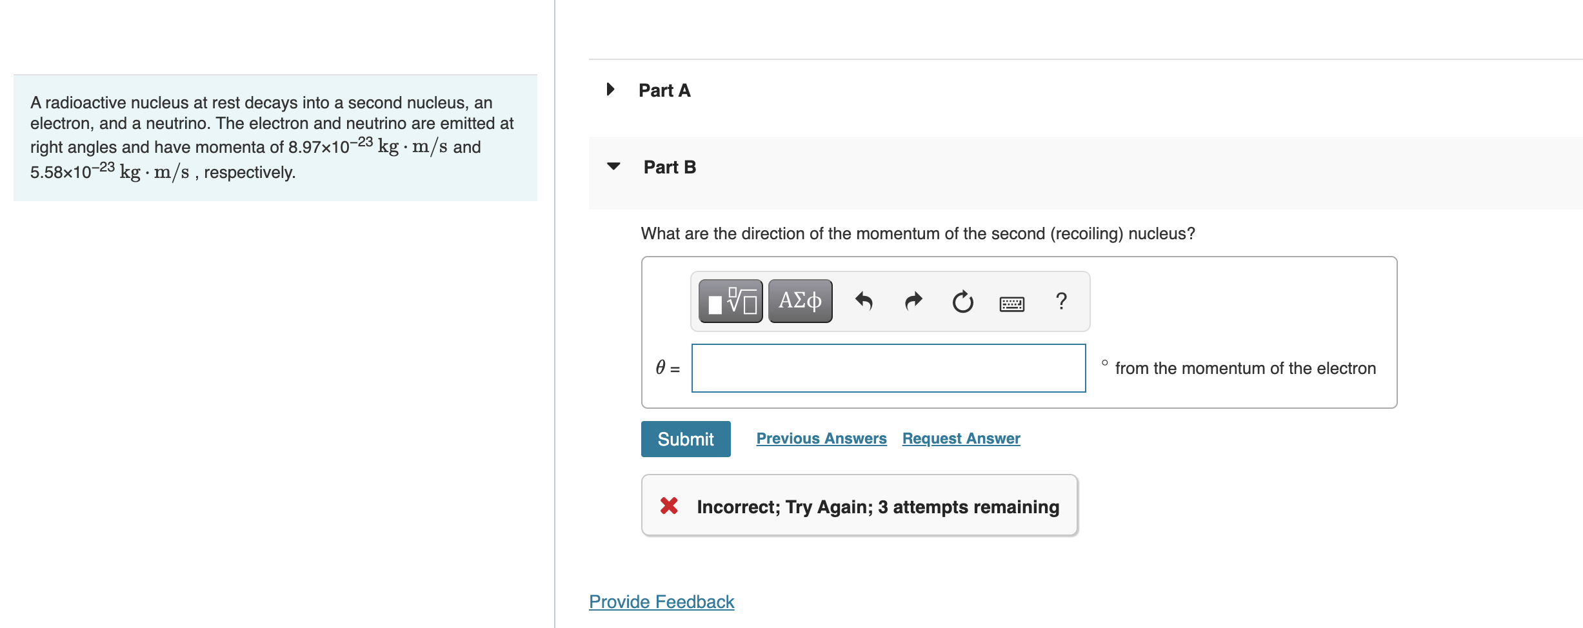Open Previous Answers

(821, 438)
